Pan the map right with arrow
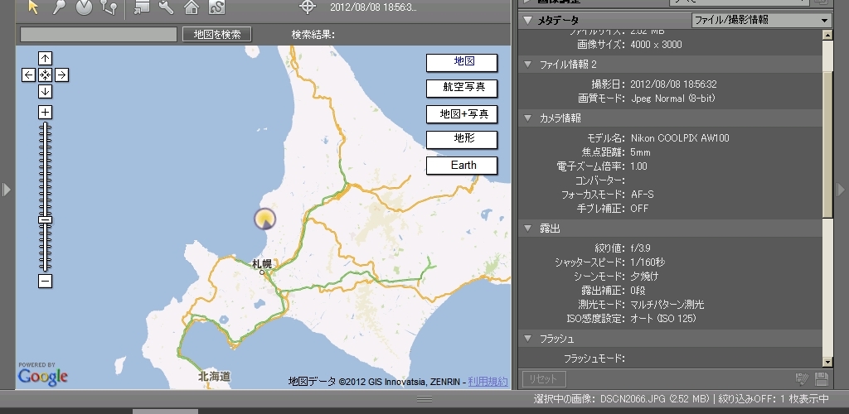Screen dimensions: 849x414 62,75
